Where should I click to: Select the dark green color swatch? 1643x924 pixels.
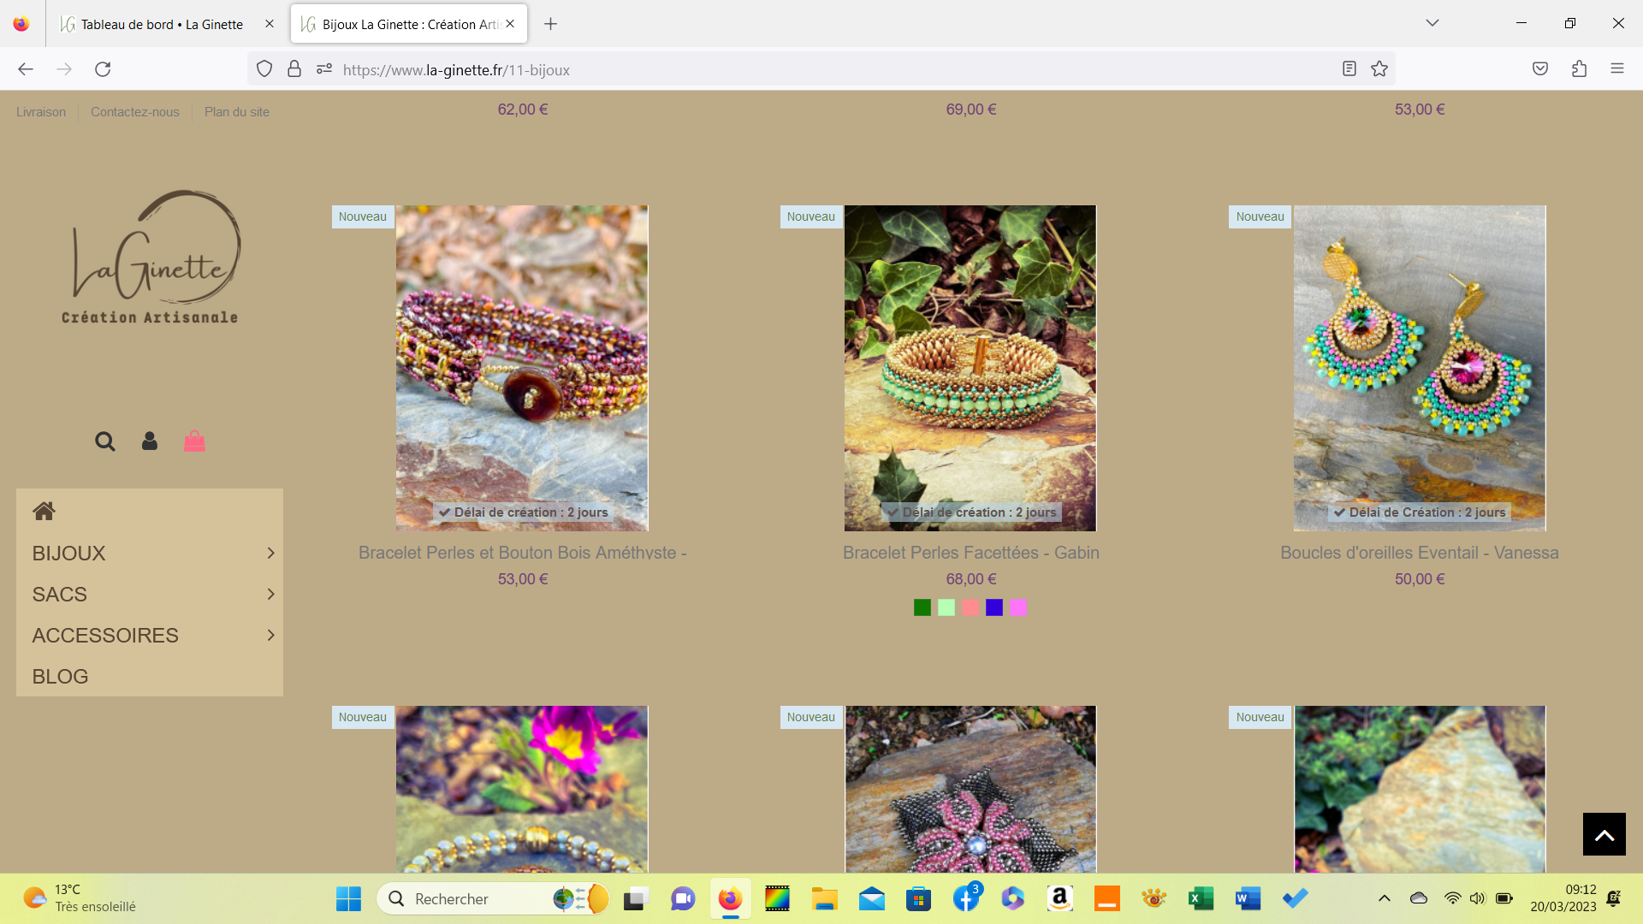pyautogui.click(x=922, y=607)
